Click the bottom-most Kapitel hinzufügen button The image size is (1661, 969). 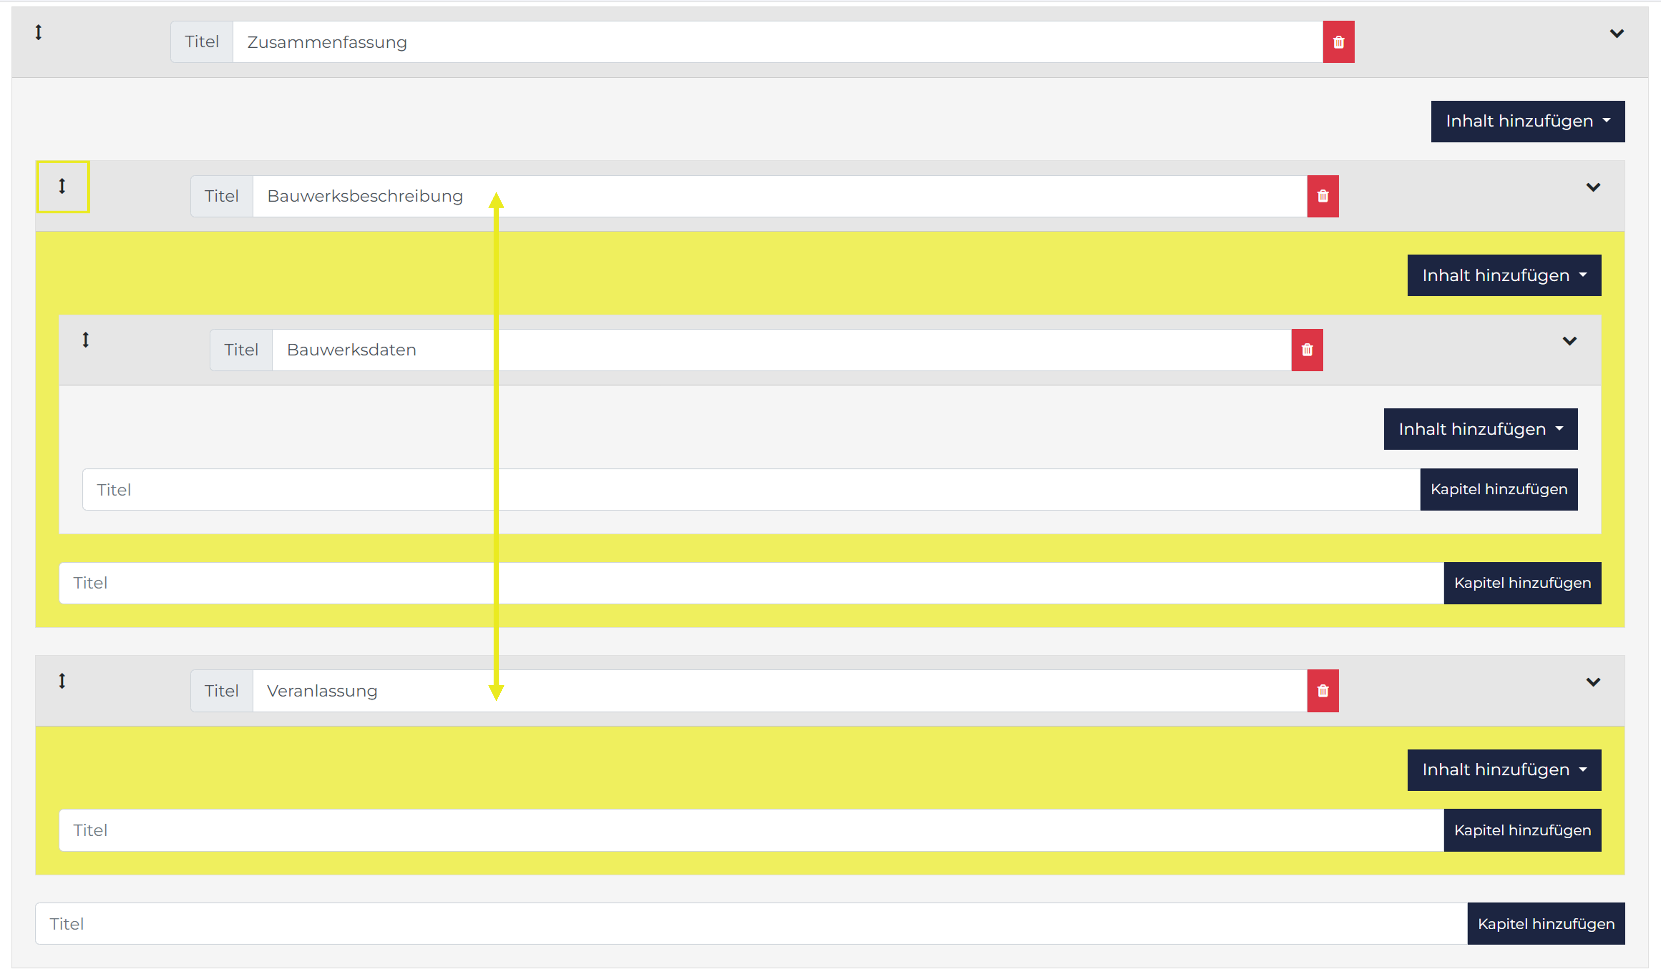point(1546,924)
